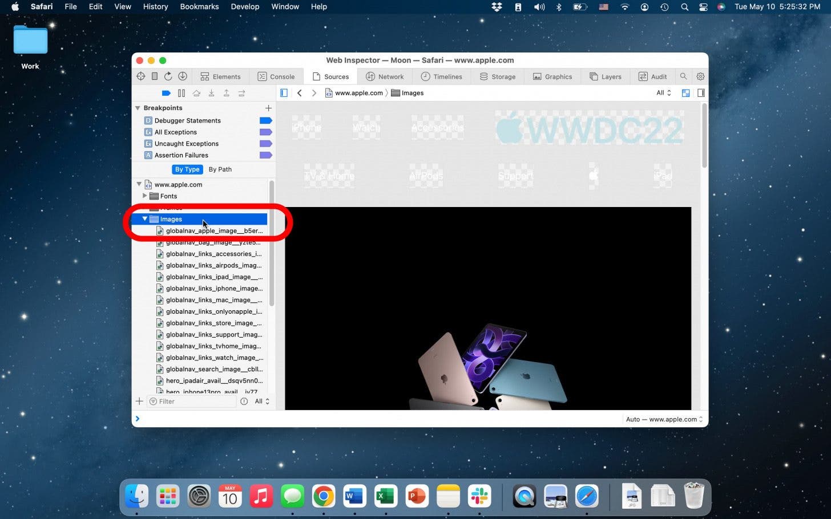Pause script execution
Screen dimensions: 831x519
tap(181, 93)
